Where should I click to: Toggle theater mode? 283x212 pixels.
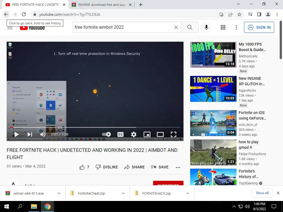(x=160, y=134)
